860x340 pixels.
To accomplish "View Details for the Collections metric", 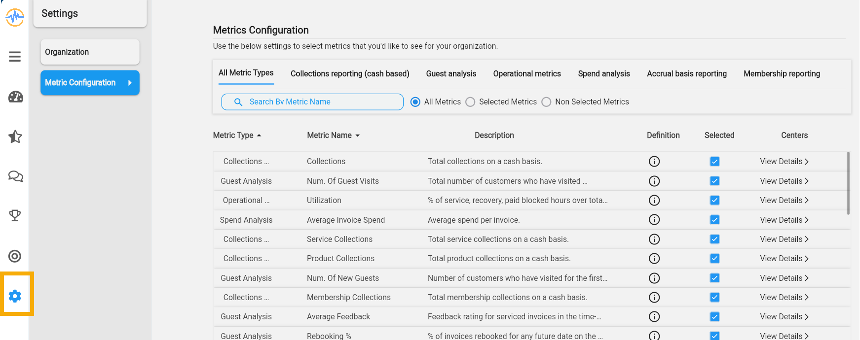I will point(785,162).
